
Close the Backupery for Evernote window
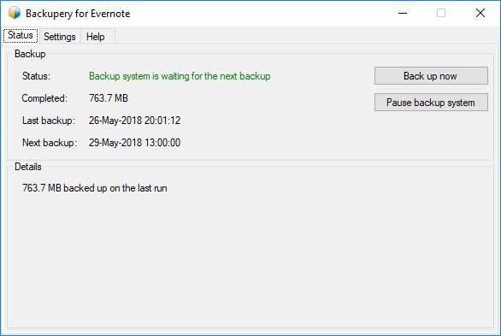[480, 13]
